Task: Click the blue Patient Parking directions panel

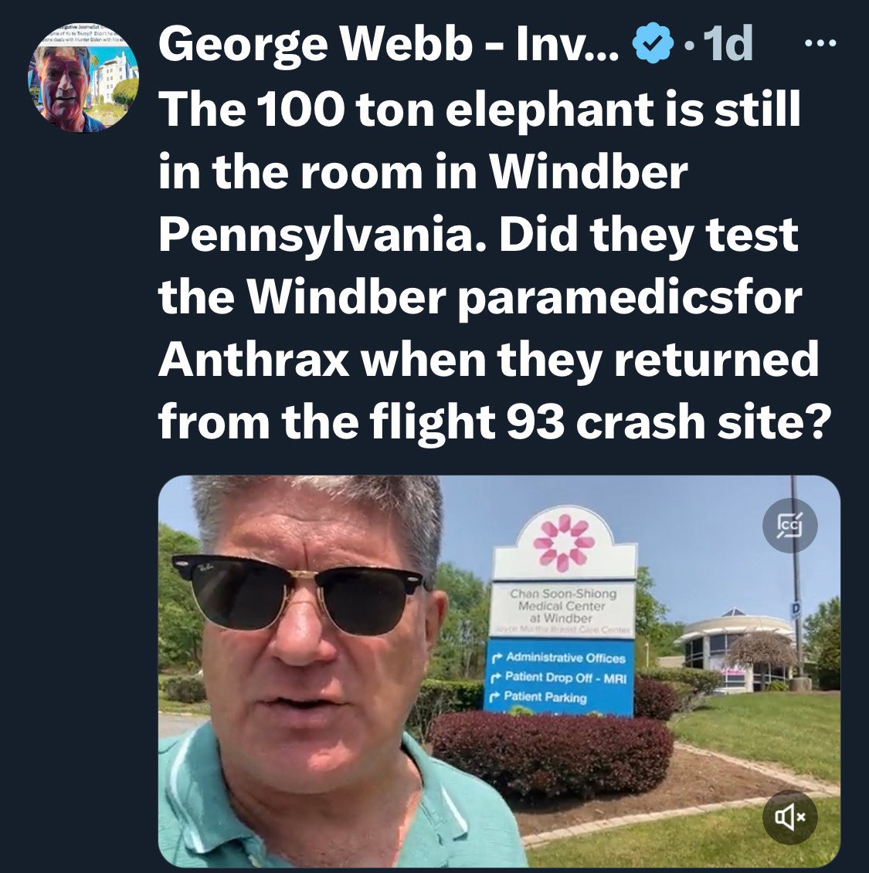Action: point(559,677)
